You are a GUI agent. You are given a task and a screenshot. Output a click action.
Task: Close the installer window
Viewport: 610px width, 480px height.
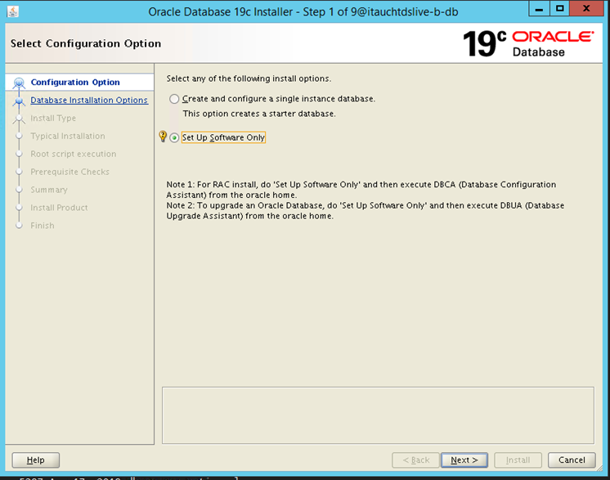pos(586,8)
